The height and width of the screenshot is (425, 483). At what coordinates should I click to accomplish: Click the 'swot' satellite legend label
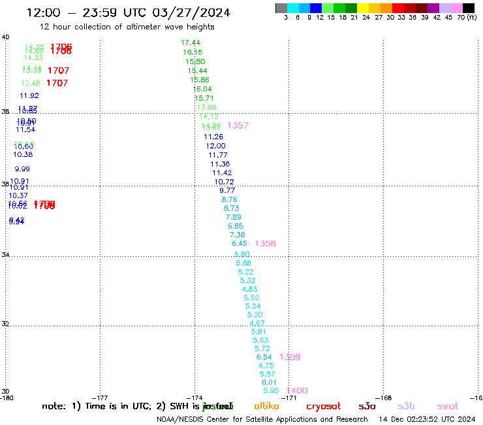[x=448, y=406]
